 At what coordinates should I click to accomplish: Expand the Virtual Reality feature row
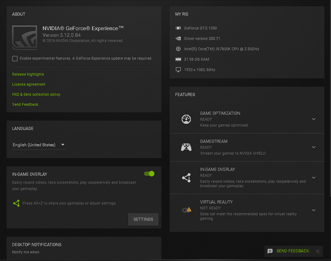[314, 210]
